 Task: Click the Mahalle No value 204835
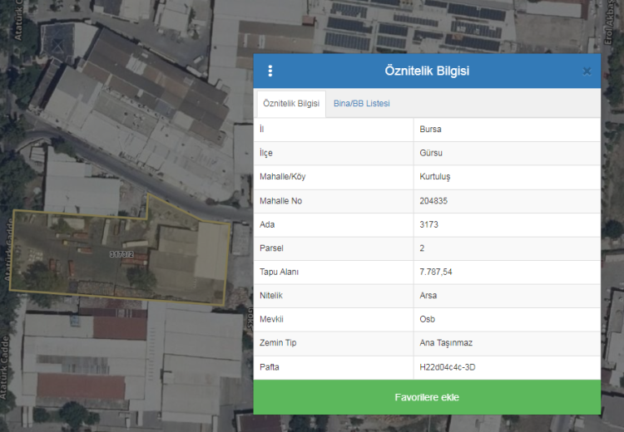(x=434, y=201)
